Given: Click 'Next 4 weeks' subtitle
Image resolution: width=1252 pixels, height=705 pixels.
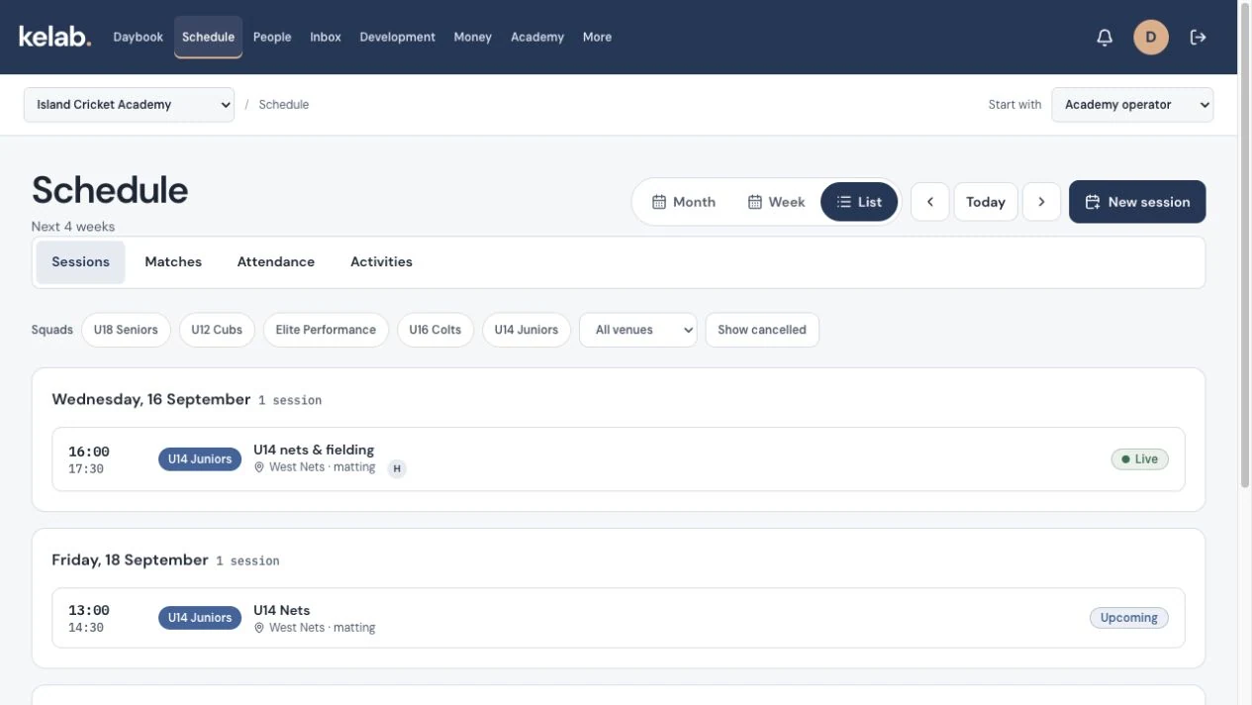Looking at the screenshot, I should click(x=73, y=227).
